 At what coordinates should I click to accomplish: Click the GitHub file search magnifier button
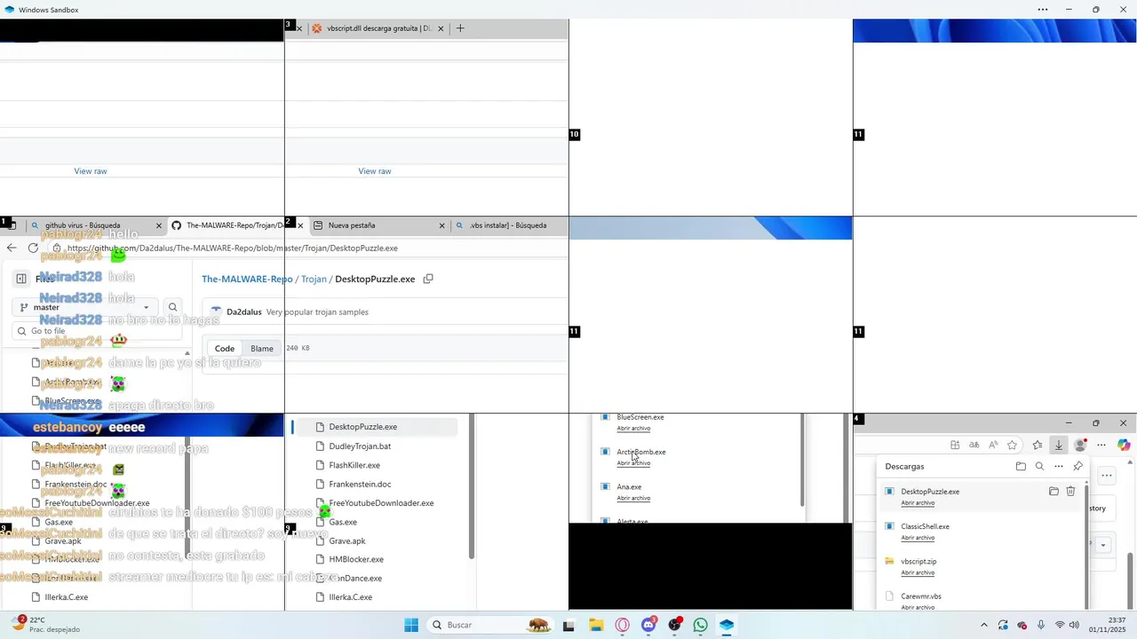pos(173,307)
